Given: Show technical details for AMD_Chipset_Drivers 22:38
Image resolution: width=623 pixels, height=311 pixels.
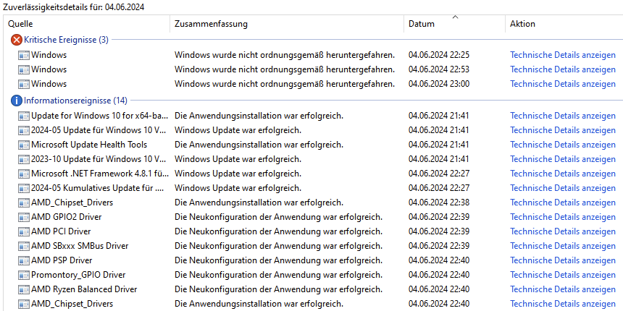Looking at the screenshot, I should click(x=563, y=203).
